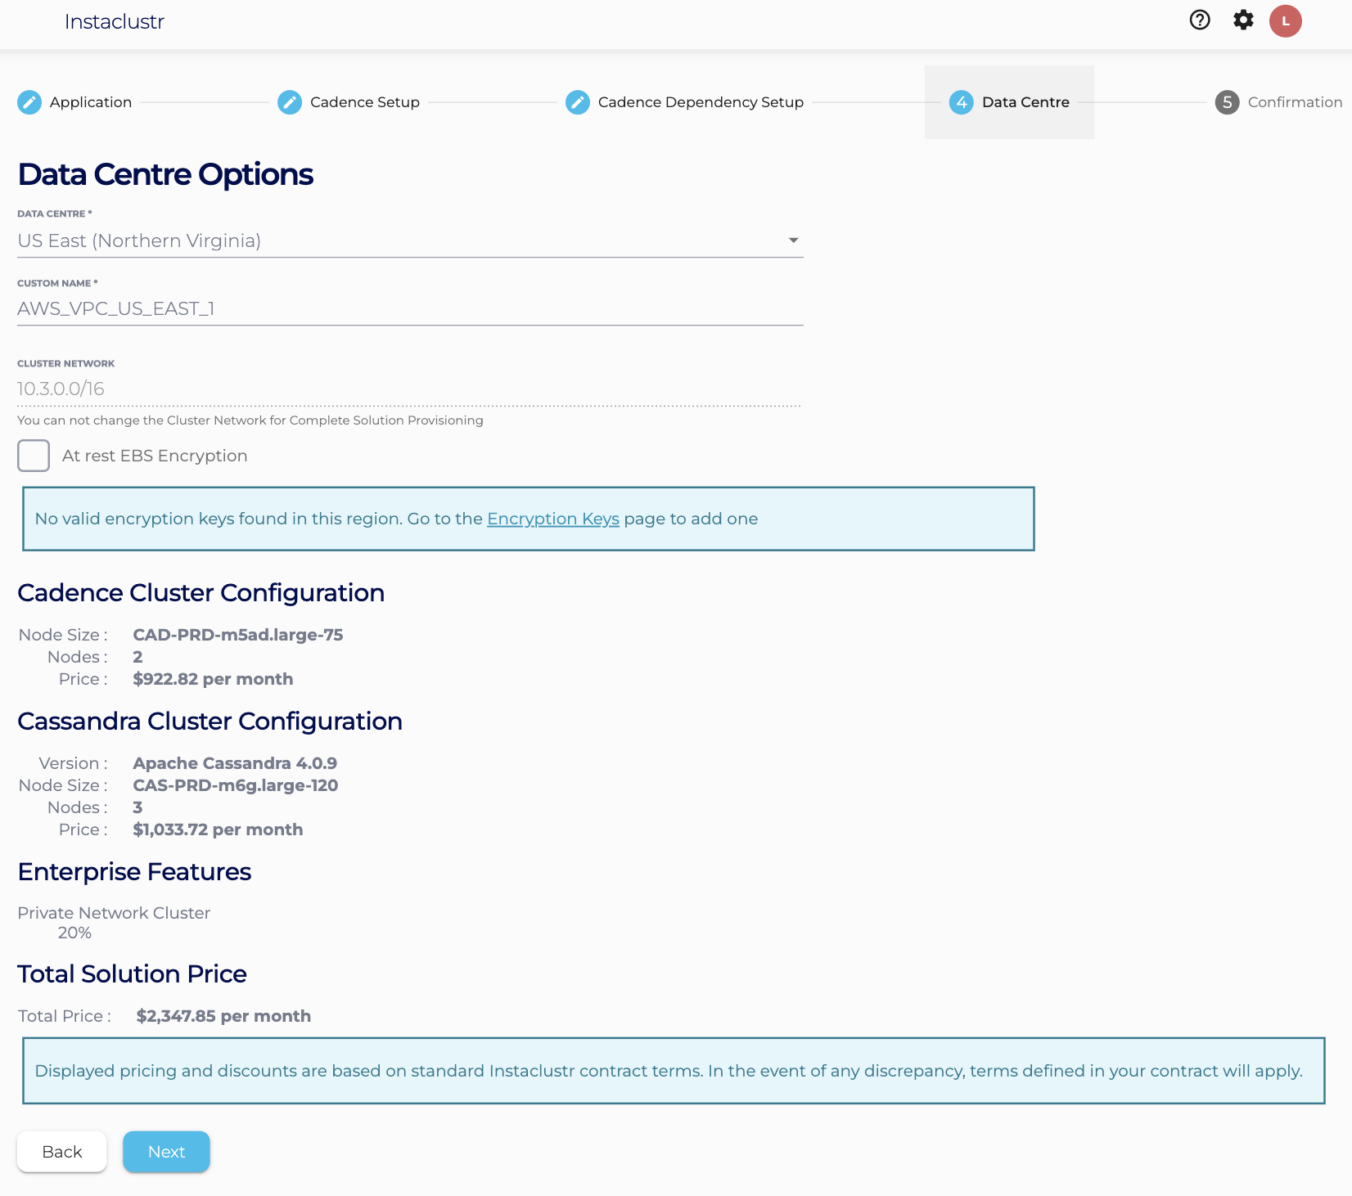Image resolution: width=1352 pixels, height=1196 pixels.
Task: Open the help question mark icon
Action: pyautogui.click(x=1199, y=20)
